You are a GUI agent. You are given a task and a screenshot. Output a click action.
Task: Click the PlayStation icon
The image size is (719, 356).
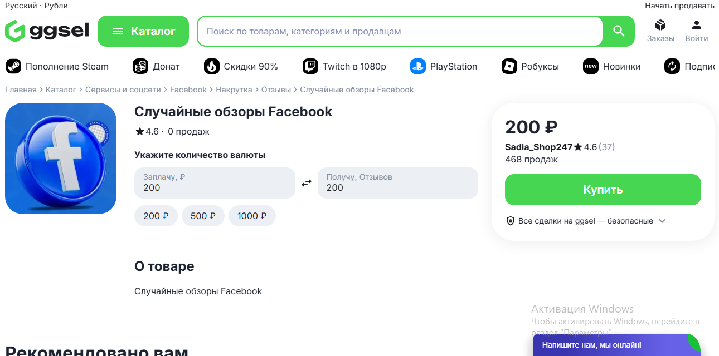pyautogui.click(x=417, y=66)
